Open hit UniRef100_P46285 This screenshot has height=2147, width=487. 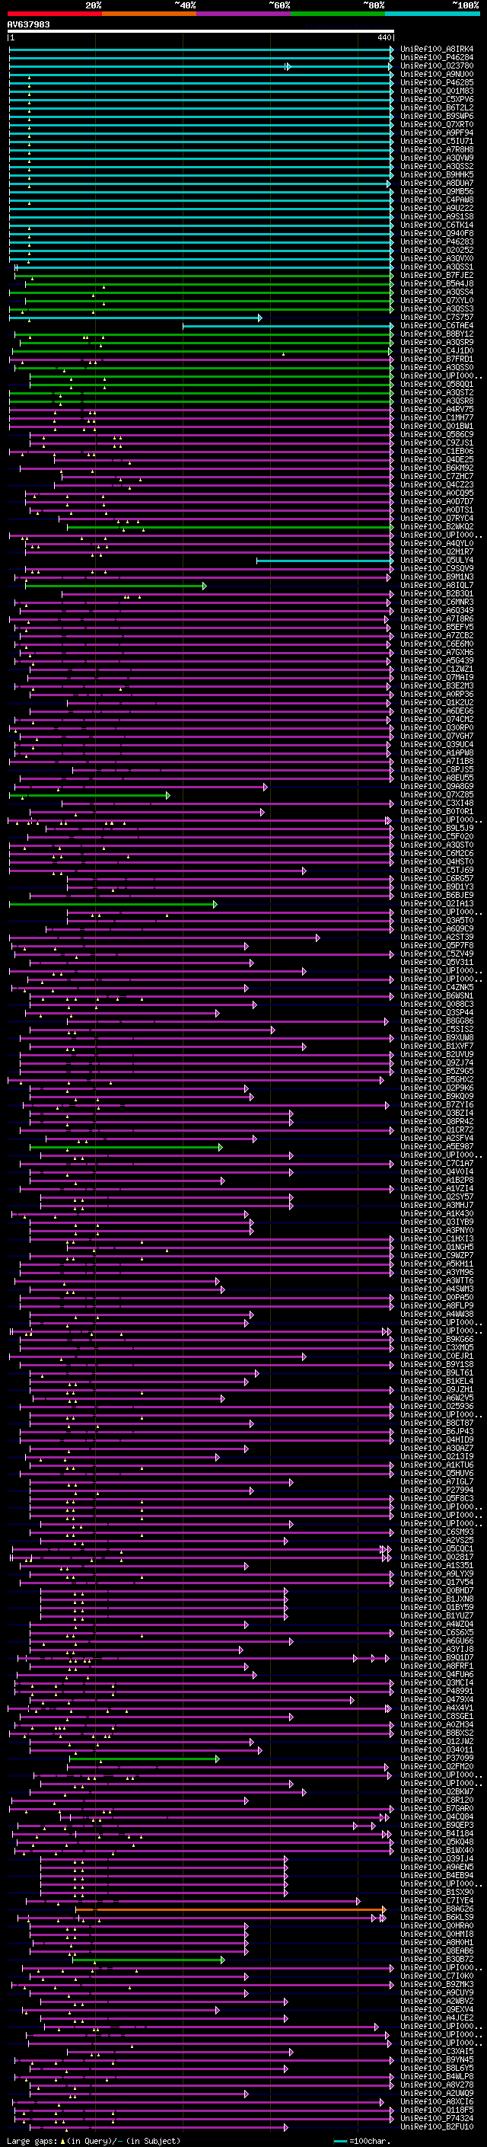click(x=437, y=82)
